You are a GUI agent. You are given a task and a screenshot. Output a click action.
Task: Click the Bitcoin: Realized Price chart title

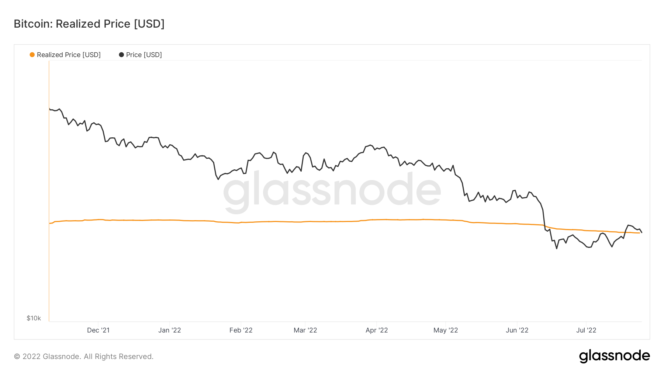click(89, 24)
